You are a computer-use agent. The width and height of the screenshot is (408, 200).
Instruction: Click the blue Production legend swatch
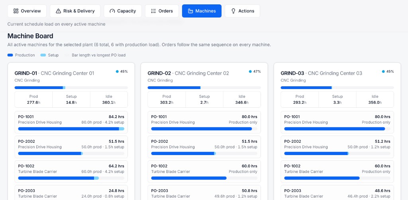[10, 55]
